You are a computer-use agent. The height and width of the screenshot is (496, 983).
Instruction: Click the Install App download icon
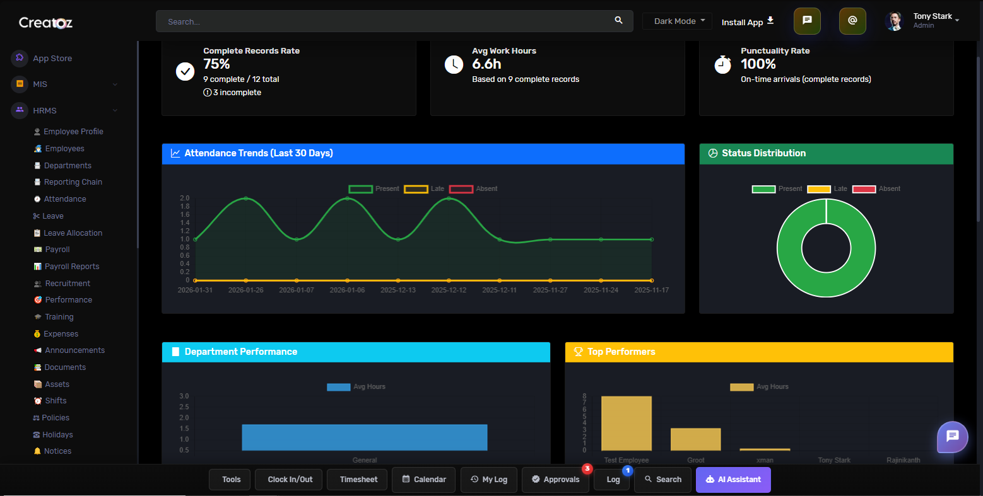[x=770, y=21]
